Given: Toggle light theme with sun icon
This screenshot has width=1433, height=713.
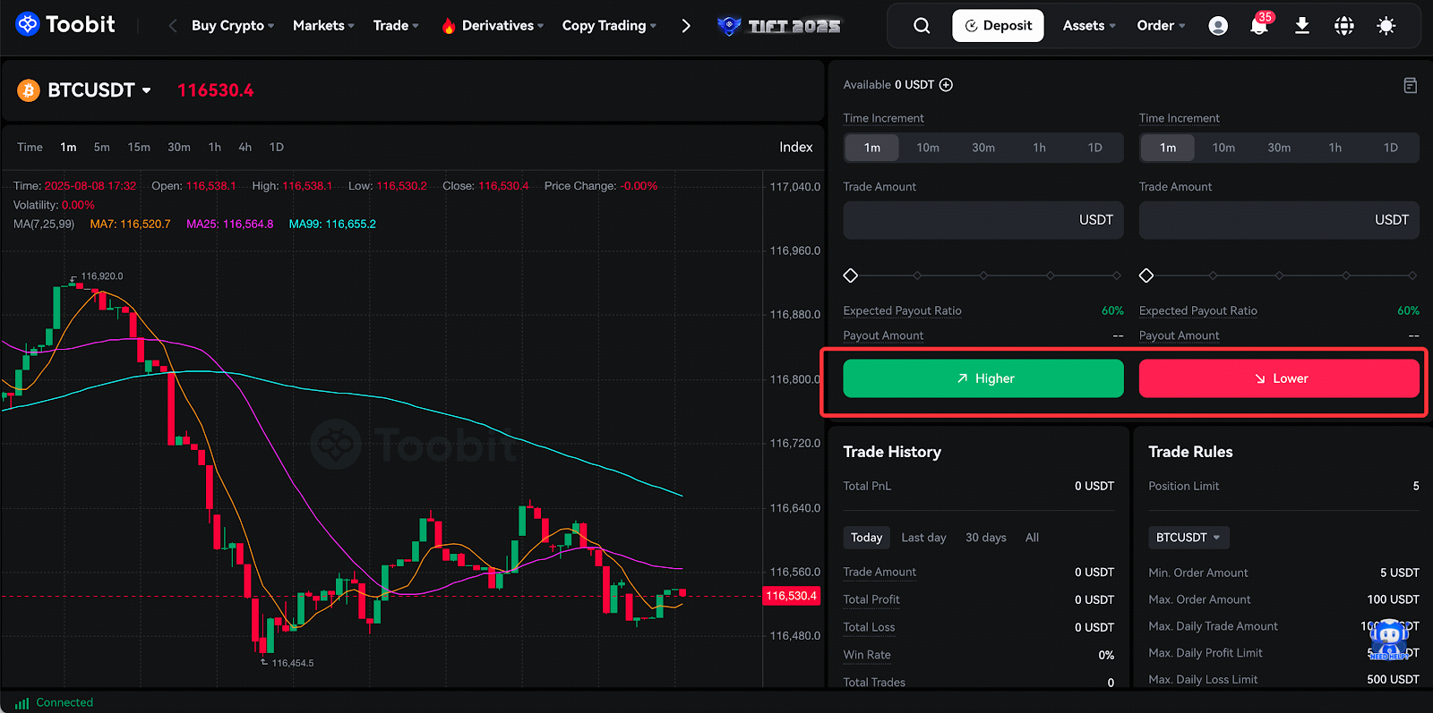Looking at the screenshot, I should (x=1386, y=26).
